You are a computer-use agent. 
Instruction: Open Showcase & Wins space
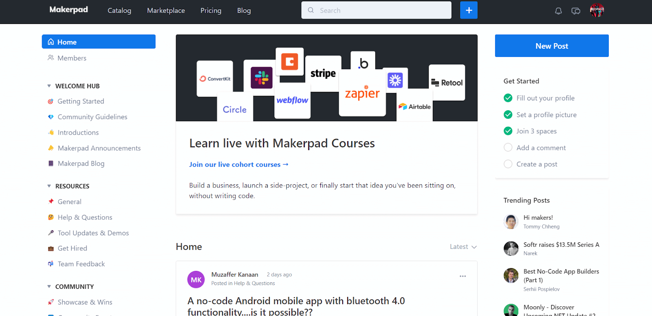tap(85, 302)
